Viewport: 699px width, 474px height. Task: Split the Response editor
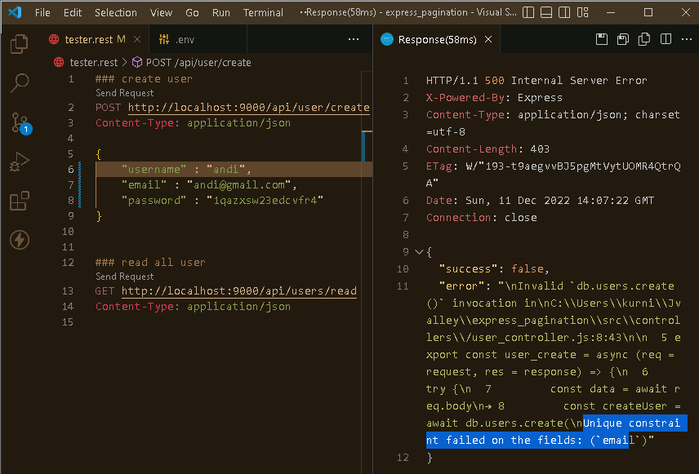pos(666,39)
